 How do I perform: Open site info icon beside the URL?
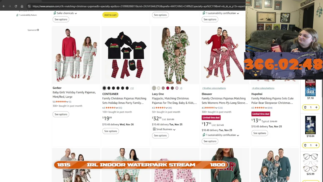coord(29,6)
